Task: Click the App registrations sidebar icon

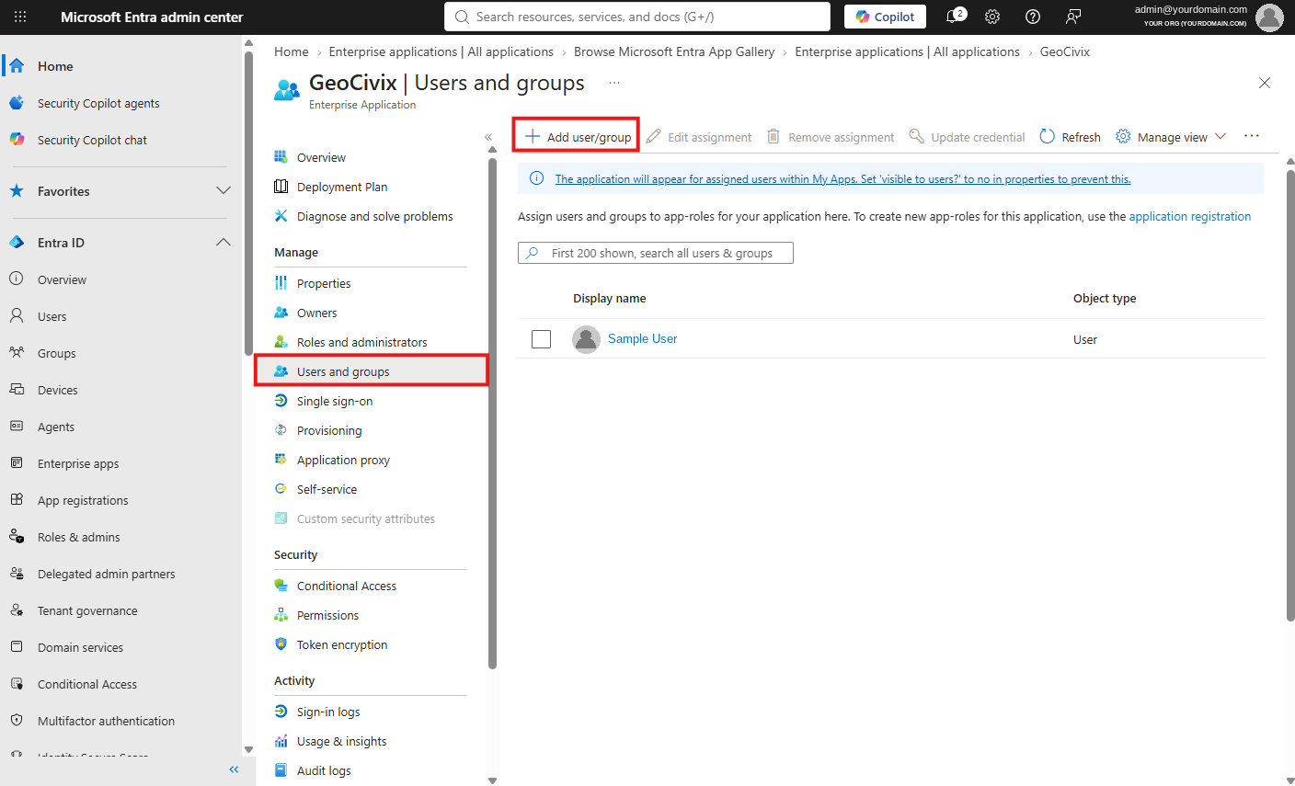Action: pos(17,500)
